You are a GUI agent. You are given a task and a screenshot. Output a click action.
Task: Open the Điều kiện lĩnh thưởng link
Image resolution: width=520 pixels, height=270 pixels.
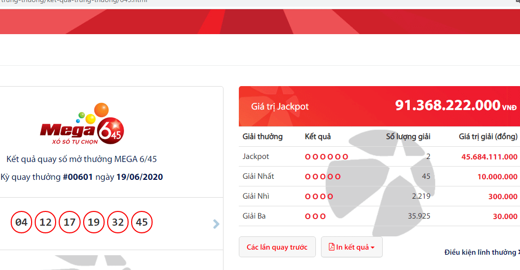(480, 252)
